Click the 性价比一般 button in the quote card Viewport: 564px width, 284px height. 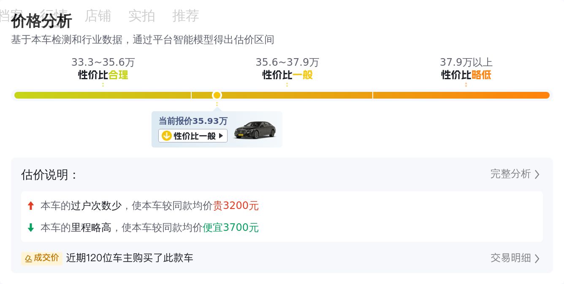coord(193,136)
